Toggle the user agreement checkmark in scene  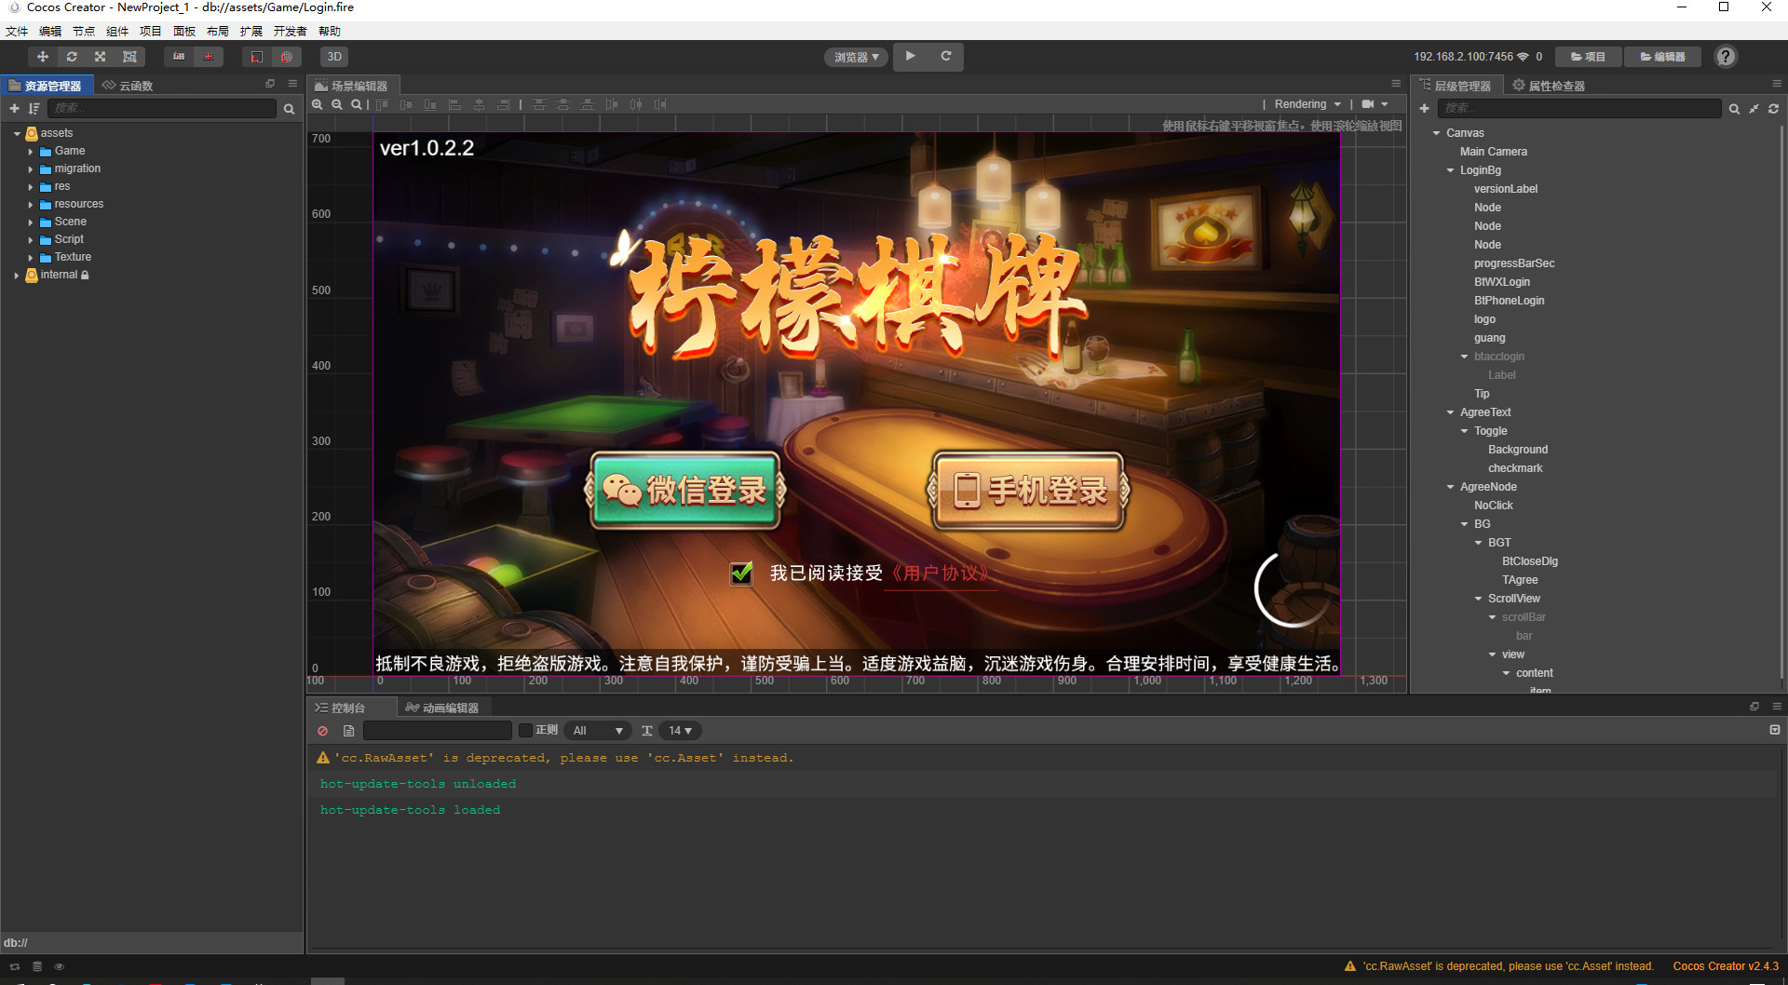pyautogui.click(x=741, y=573)
